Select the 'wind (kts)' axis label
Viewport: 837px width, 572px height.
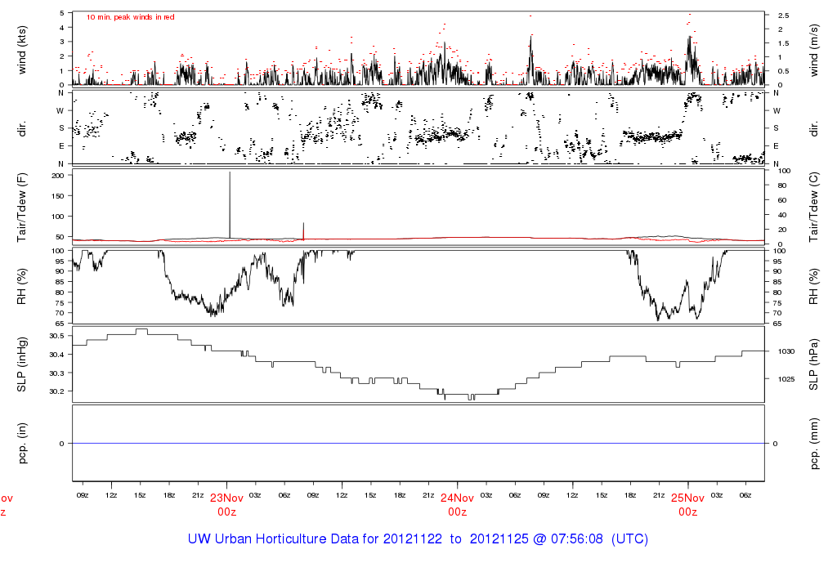(22, 50)
